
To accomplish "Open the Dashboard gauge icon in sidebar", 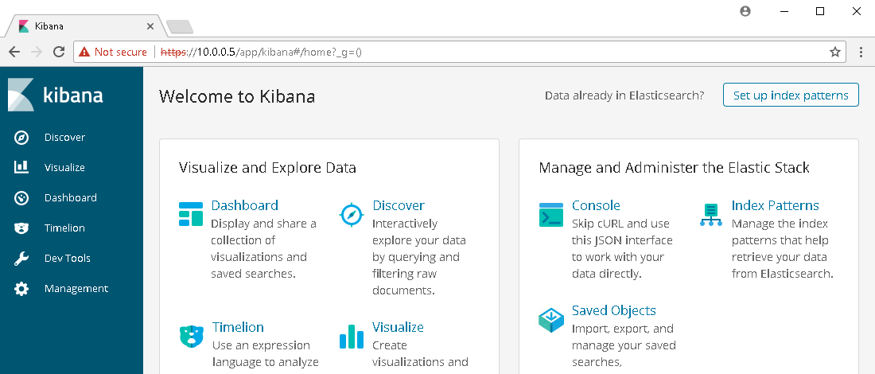I will pos(21,197).
